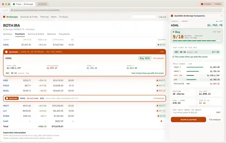The height and width of the screenshot is (143, 226).
Task: Open the LLY symbol link
Action: pos(5,111)
